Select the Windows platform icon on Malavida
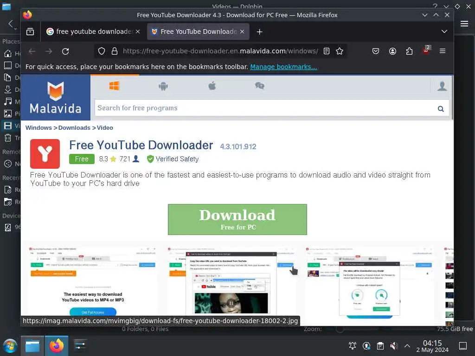This screenshot has width=475, height=356. tap(114, 86)
